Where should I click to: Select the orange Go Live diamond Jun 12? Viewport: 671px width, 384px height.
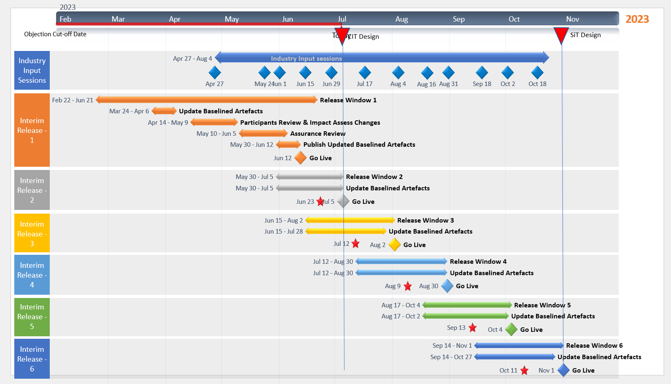[x=300, y=158]
